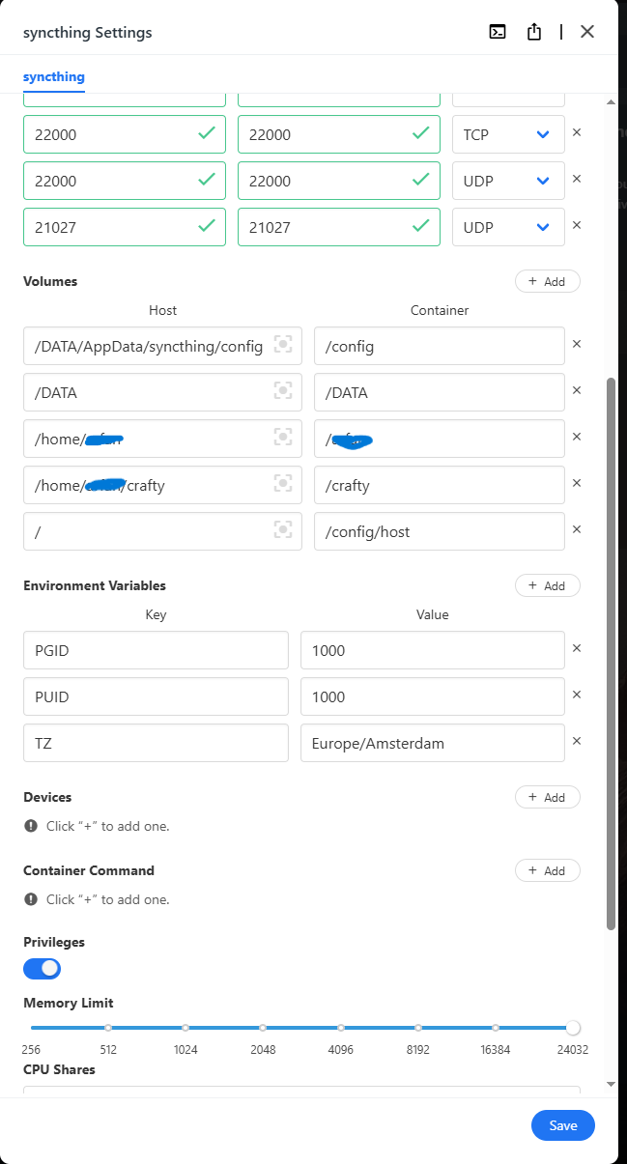The height and width of the screenshot is (1164, 627).
Task: Edit the /config container path field
Action: coord(440,346)
